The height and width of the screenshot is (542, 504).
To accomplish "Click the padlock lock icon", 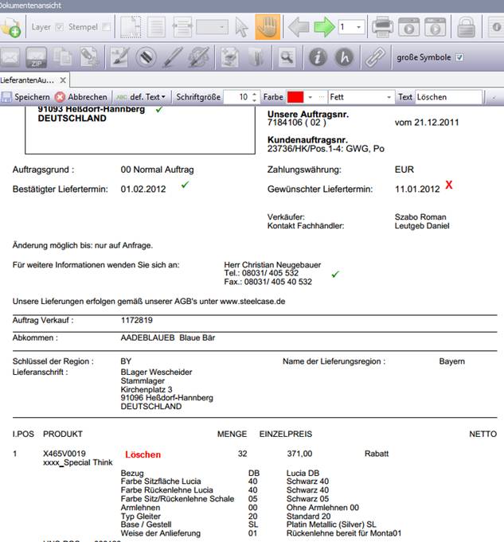I will [466, 27].
